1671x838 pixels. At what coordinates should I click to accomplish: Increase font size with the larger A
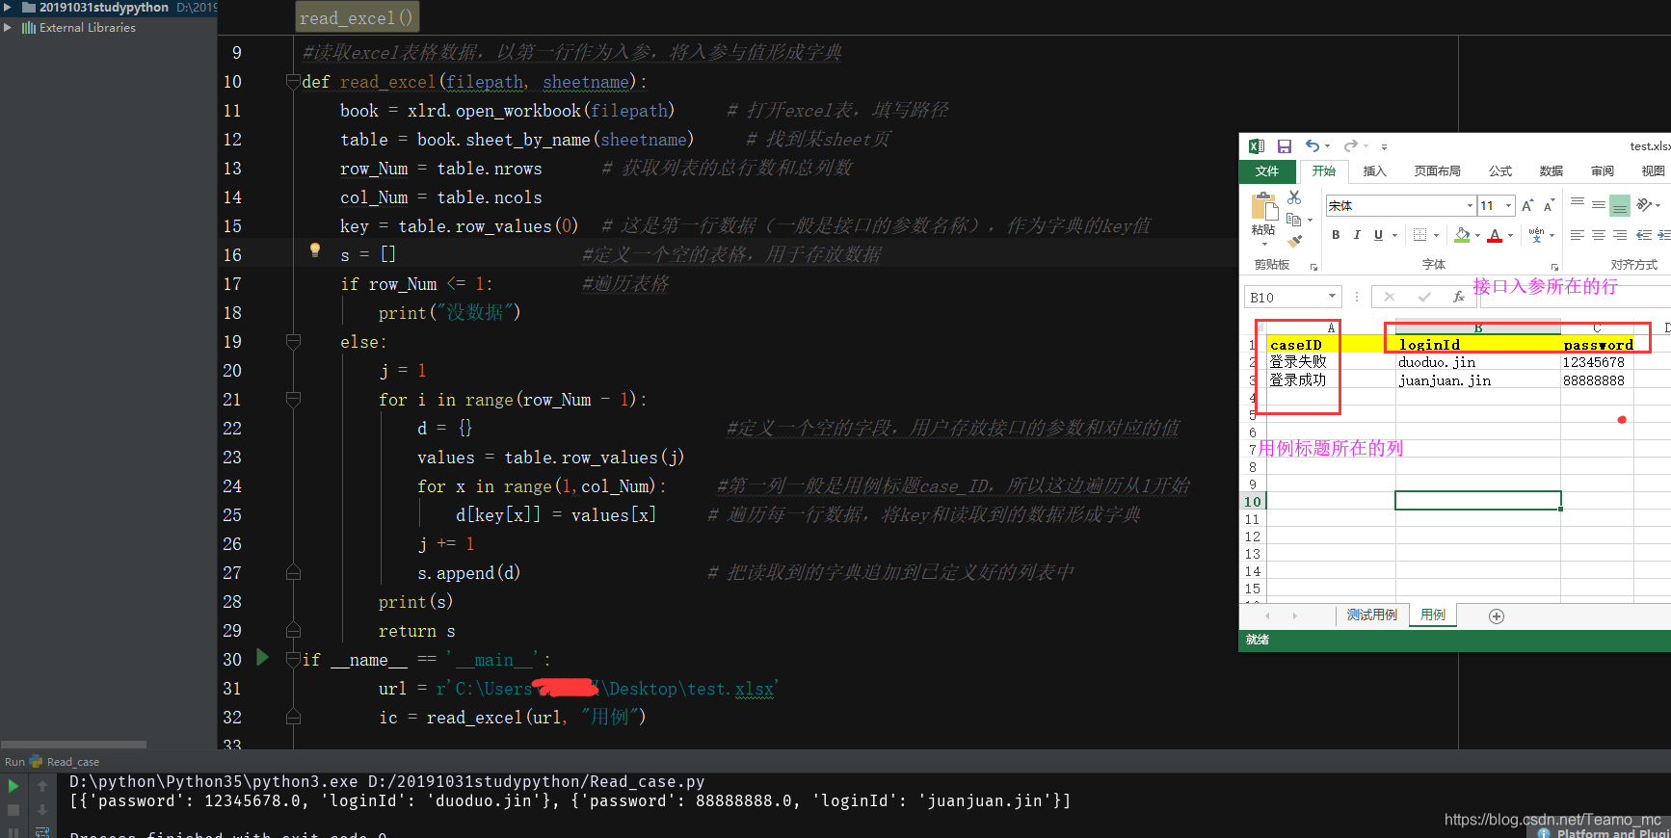point(1527,205)
